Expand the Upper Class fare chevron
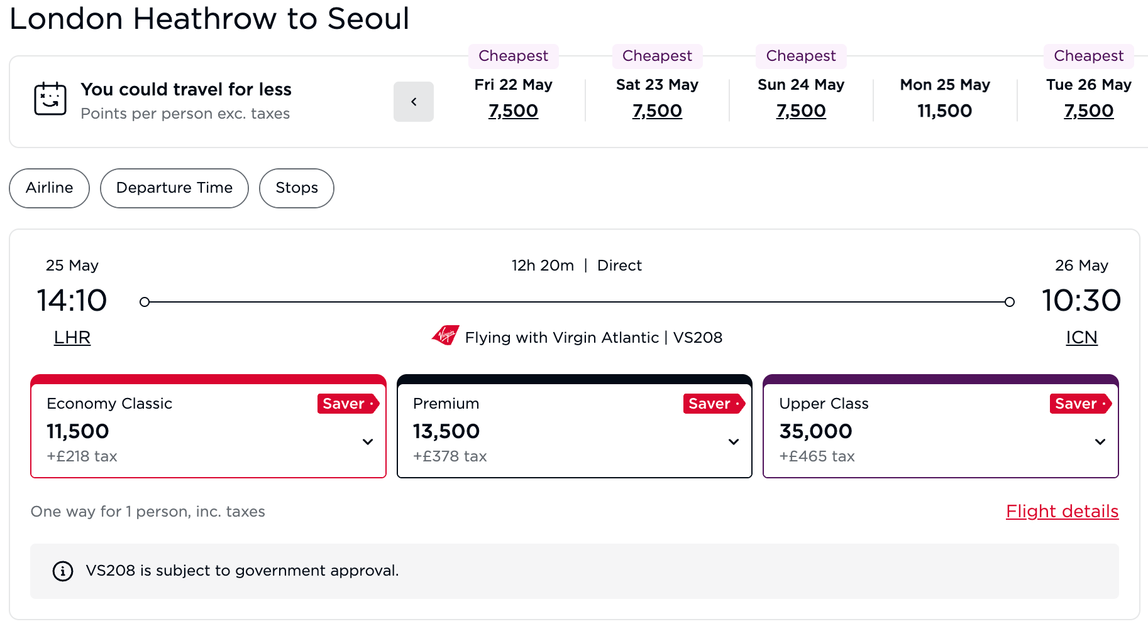1148x629 pixels. (1100, 442)
